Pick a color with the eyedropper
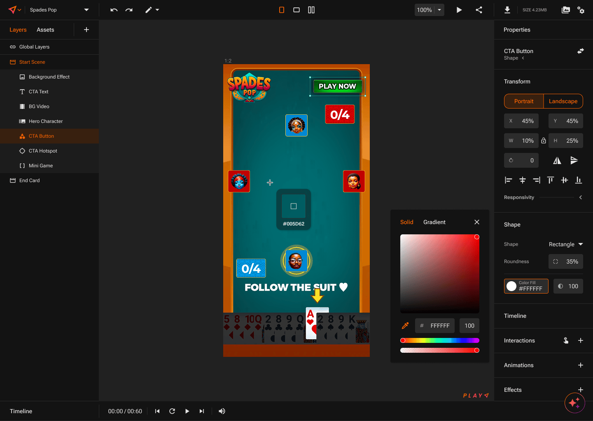The image size is (593, 421). (x=405, y=326)
